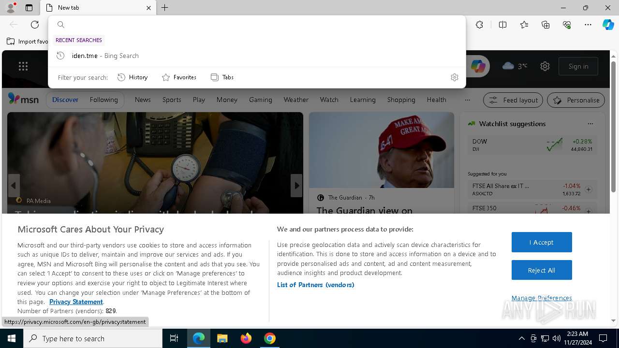
Task: Filter search by Tabs
Action: point(222,77)
